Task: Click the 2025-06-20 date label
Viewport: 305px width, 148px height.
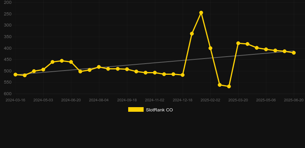Action: pos(294,100)
